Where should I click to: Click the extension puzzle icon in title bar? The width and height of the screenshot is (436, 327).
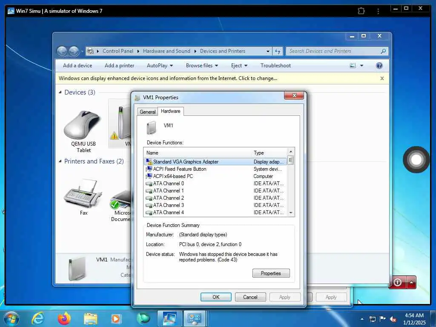[x=361, y=11]
